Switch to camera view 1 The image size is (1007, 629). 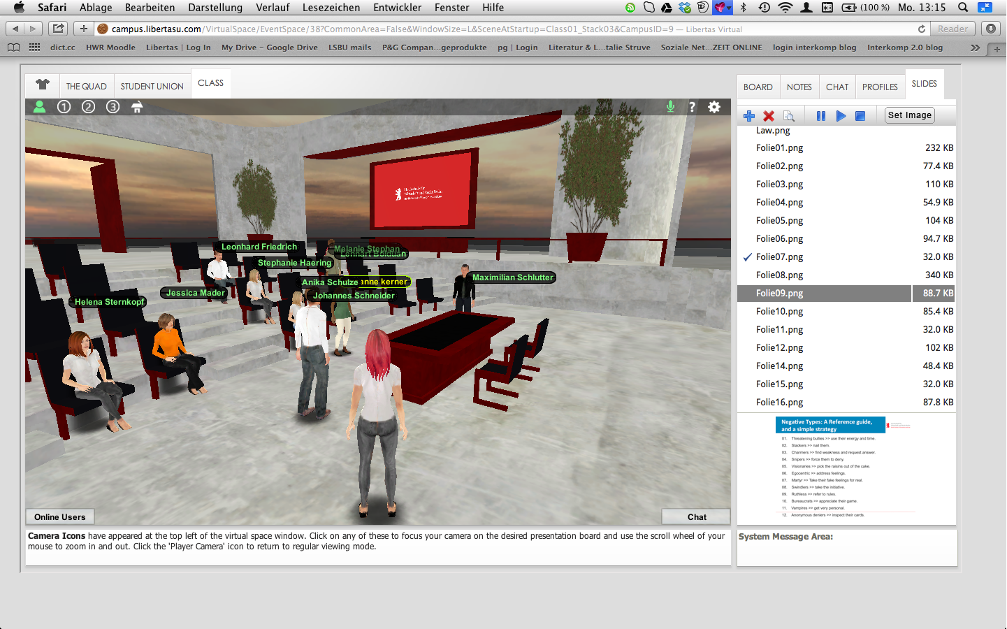click(64, 107)
